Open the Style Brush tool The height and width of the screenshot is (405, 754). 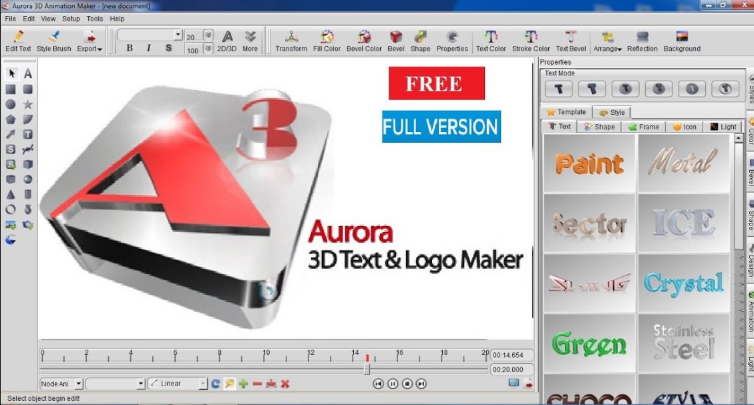54,41
